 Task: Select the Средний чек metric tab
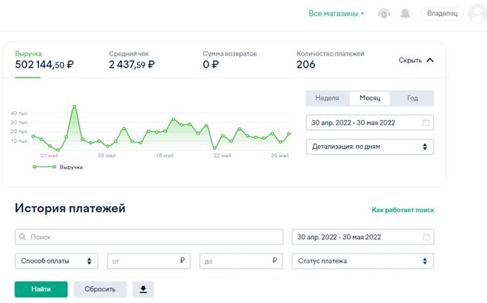[132, 60]
